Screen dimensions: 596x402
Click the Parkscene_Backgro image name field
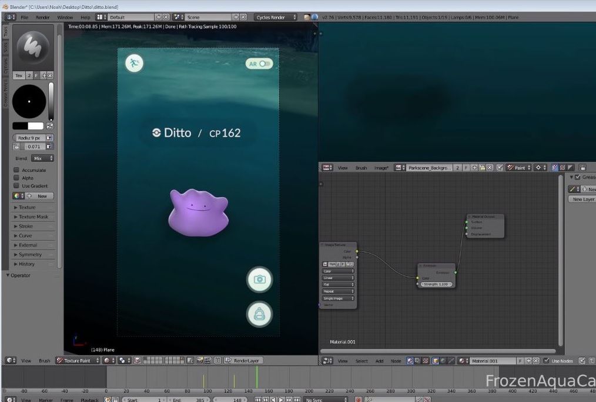pos(429,168)
